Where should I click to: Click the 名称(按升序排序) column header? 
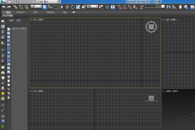[x=19, y=29]
